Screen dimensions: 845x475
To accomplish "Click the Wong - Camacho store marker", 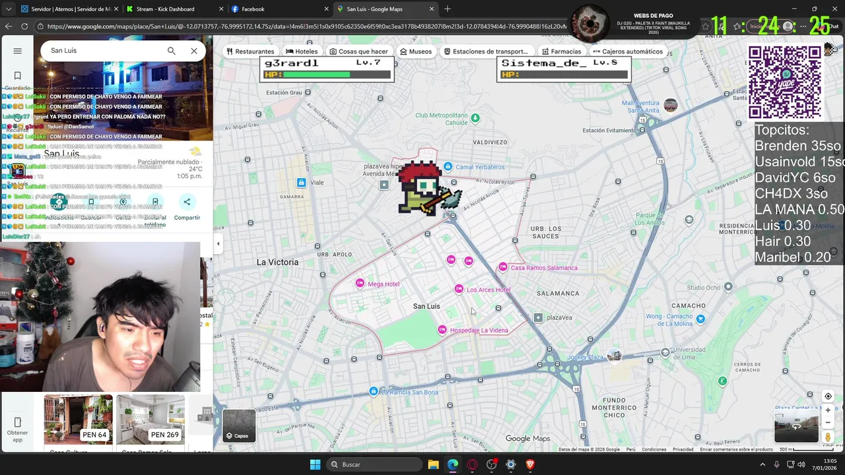I will point(700,319).
